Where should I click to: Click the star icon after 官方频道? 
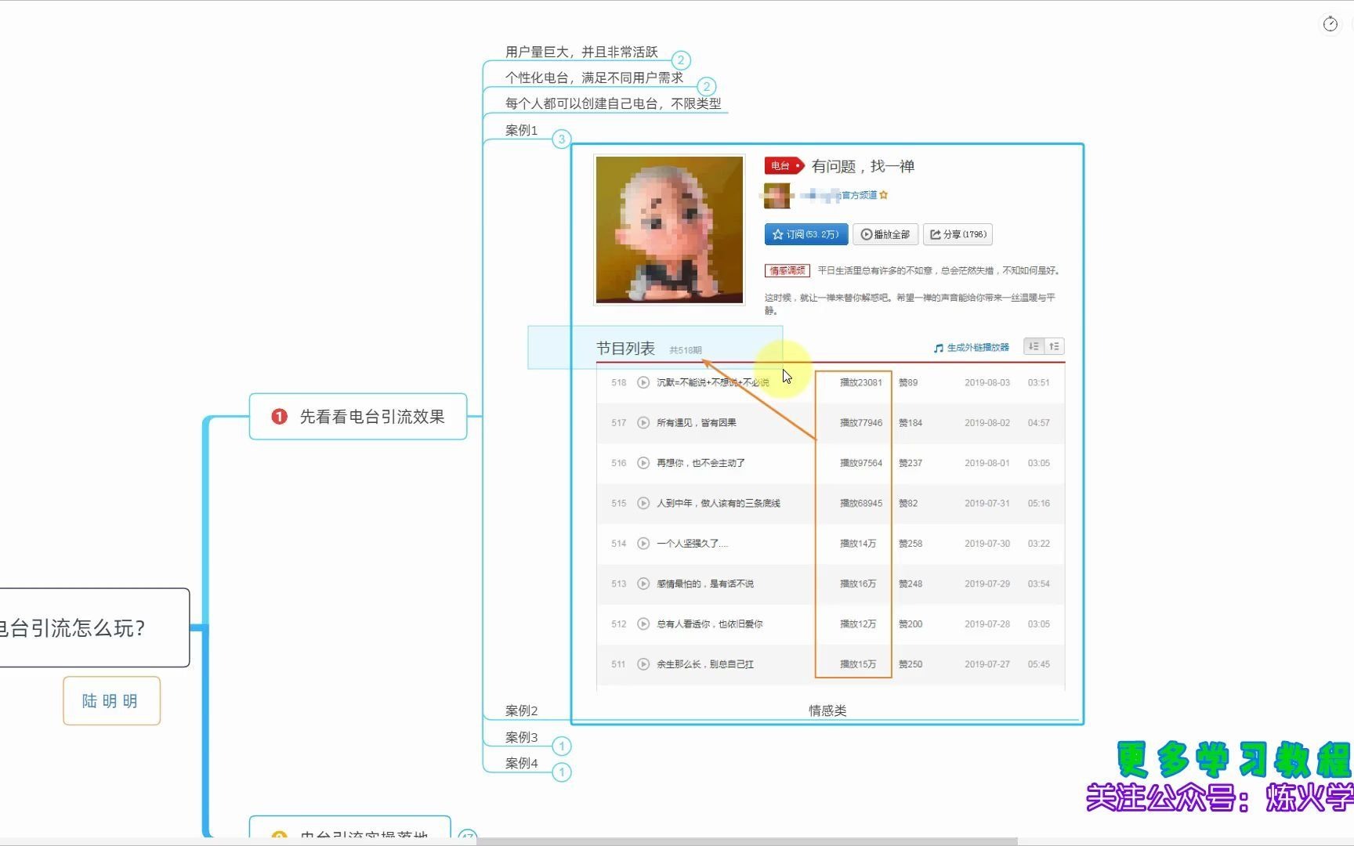[x=884, y=195]
